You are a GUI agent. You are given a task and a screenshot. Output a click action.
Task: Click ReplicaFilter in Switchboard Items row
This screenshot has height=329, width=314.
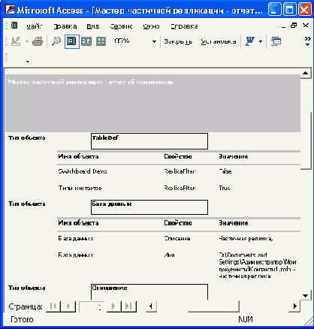[x=180, y=171]
